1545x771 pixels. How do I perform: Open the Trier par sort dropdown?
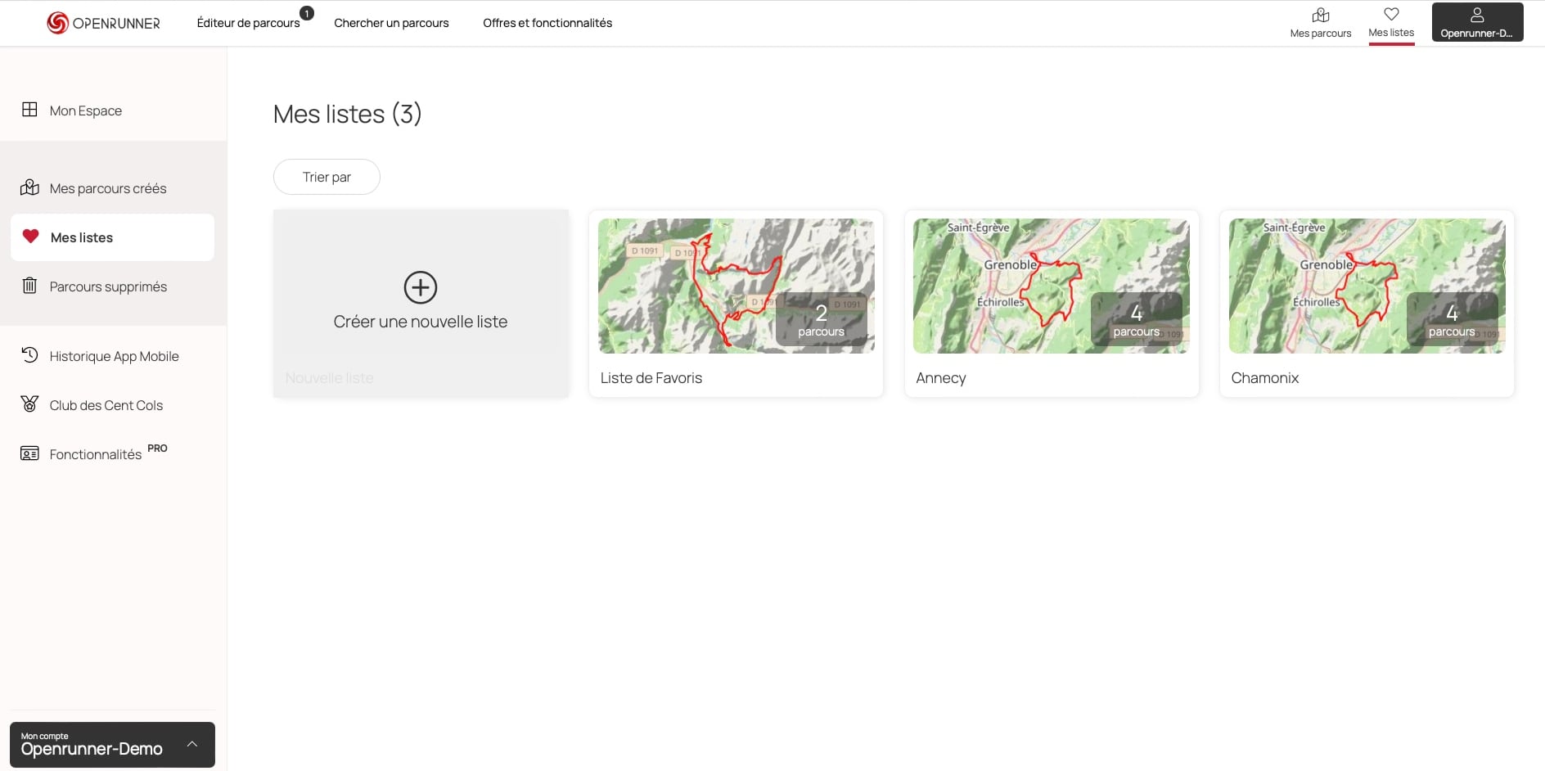327,177
